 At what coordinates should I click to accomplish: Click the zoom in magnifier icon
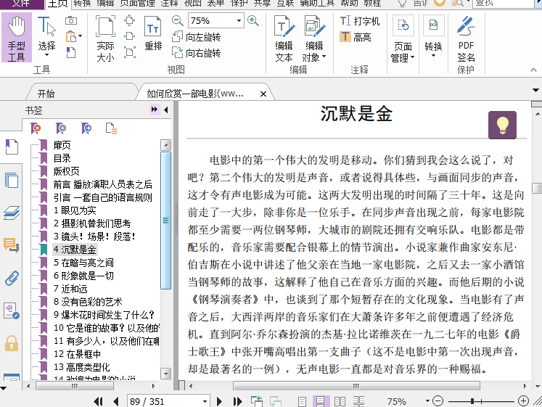[x=253, y=21]
